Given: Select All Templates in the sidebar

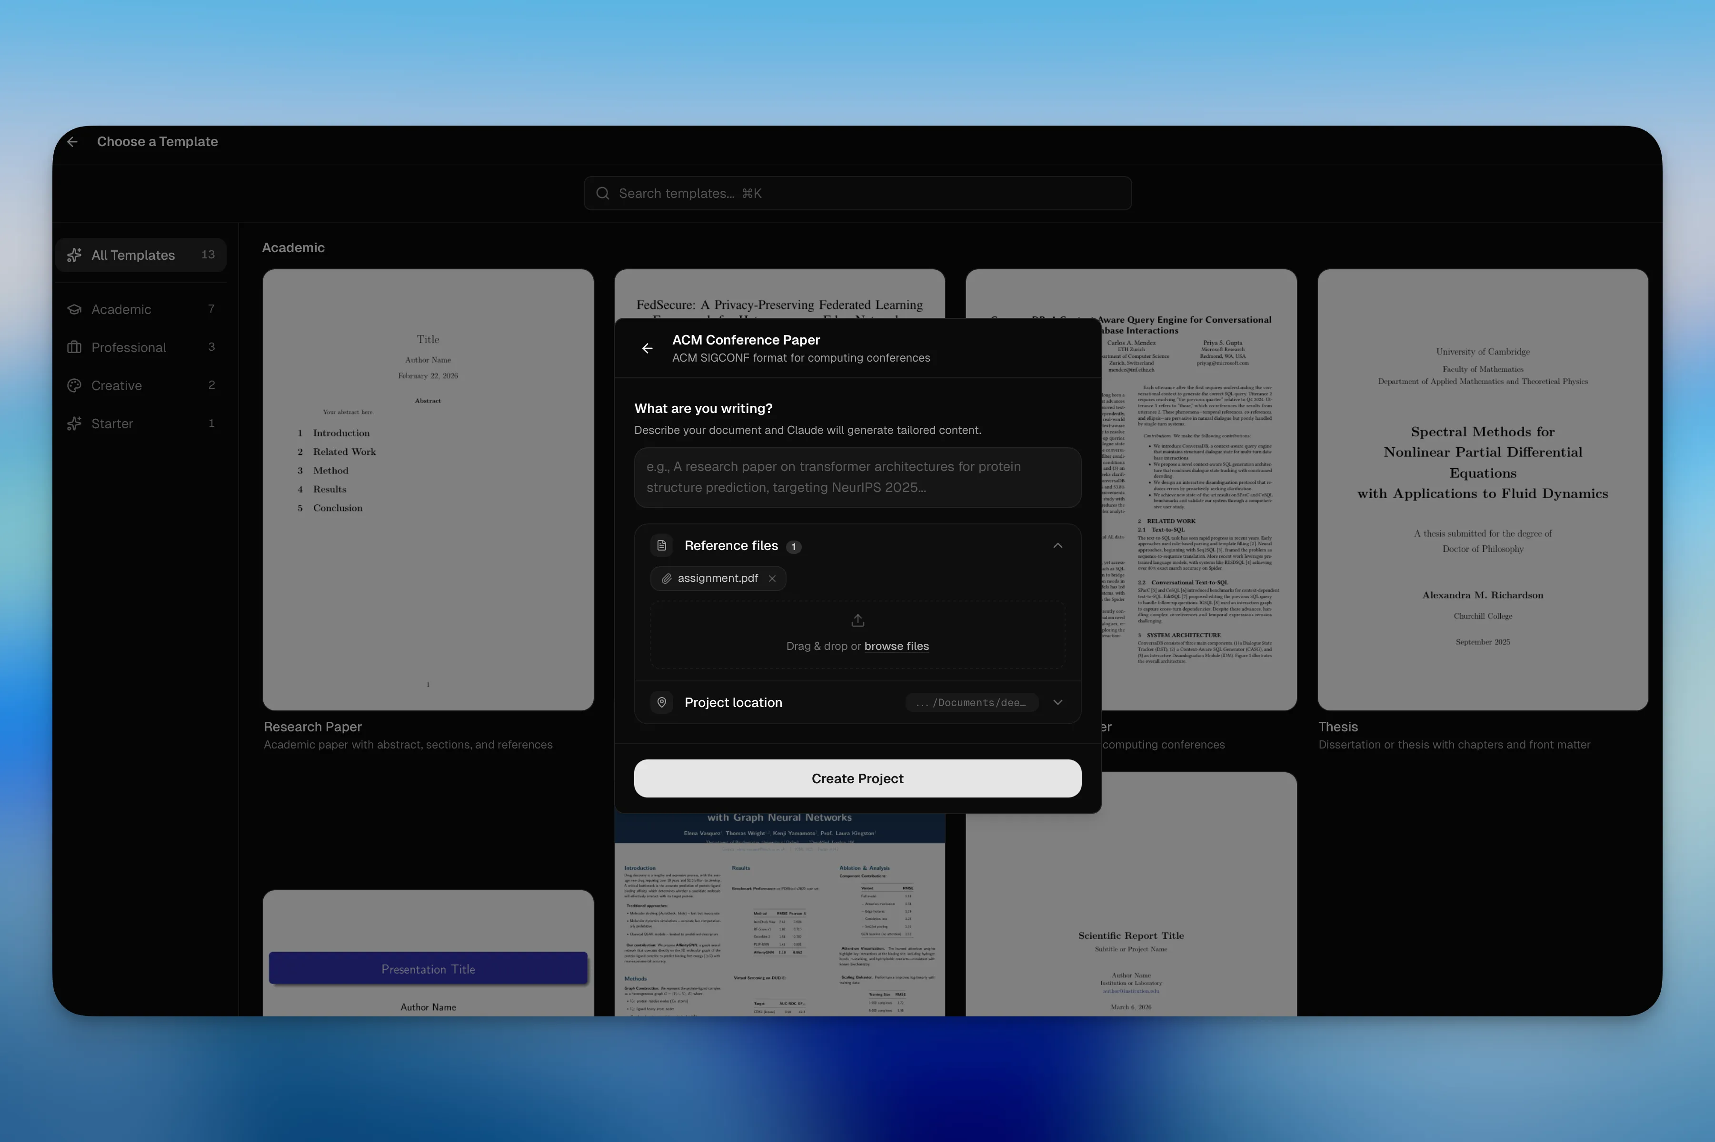Looking at the screenshot, I should (132, 255).
